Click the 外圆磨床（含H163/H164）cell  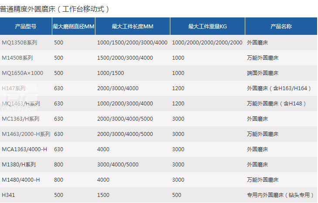click(x=279, y=88)
